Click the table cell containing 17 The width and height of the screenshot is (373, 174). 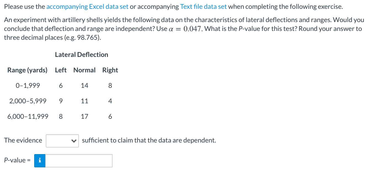84,117
